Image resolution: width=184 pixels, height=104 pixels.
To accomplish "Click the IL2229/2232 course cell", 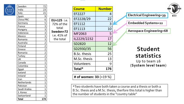I will tap(80, 39).
